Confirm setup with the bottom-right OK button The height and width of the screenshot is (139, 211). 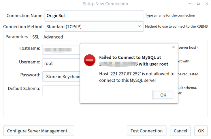click(201, 131)
